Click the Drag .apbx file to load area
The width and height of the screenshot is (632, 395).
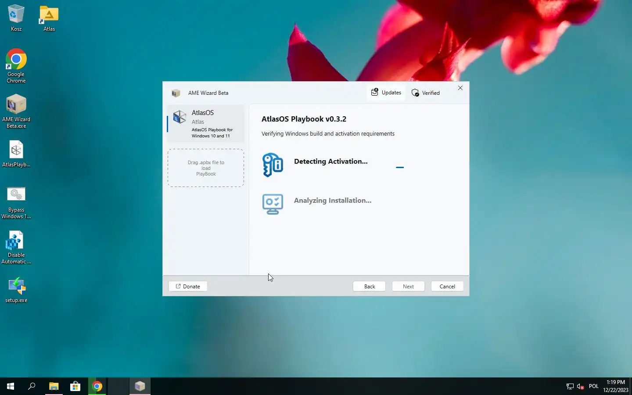(x=206, y=168)
